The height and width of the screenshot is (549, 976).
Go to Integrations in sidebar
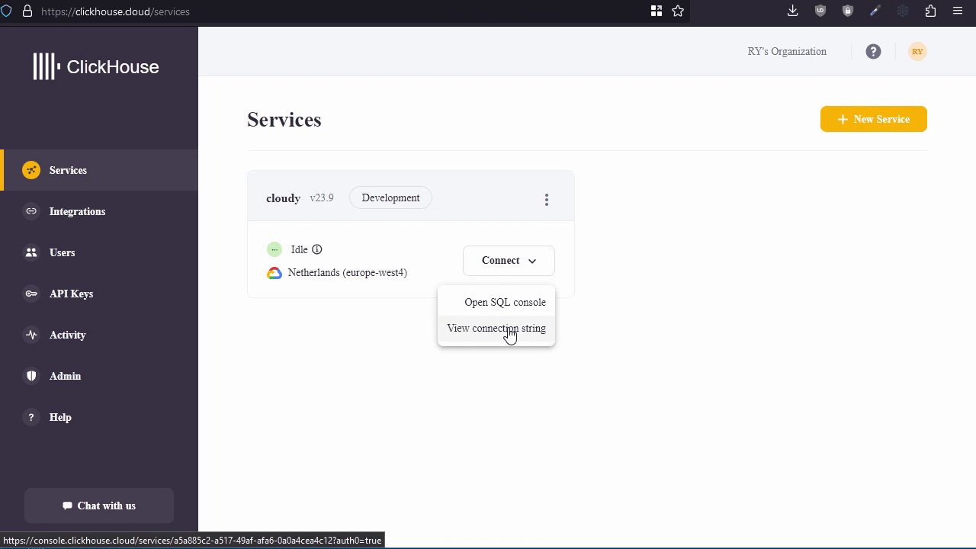pos(77,211)
